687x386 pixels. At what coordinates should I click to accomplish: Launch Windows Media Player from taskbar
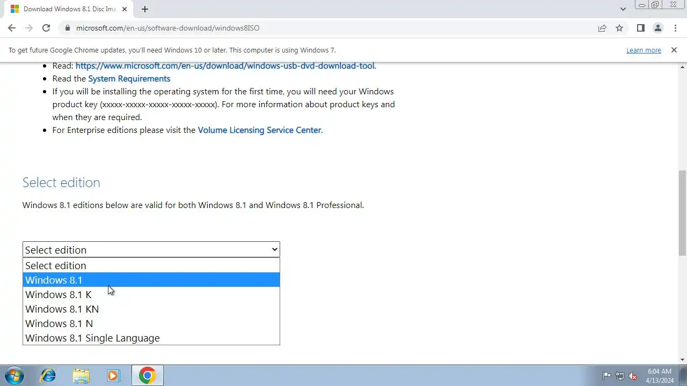tap(113, 375)
